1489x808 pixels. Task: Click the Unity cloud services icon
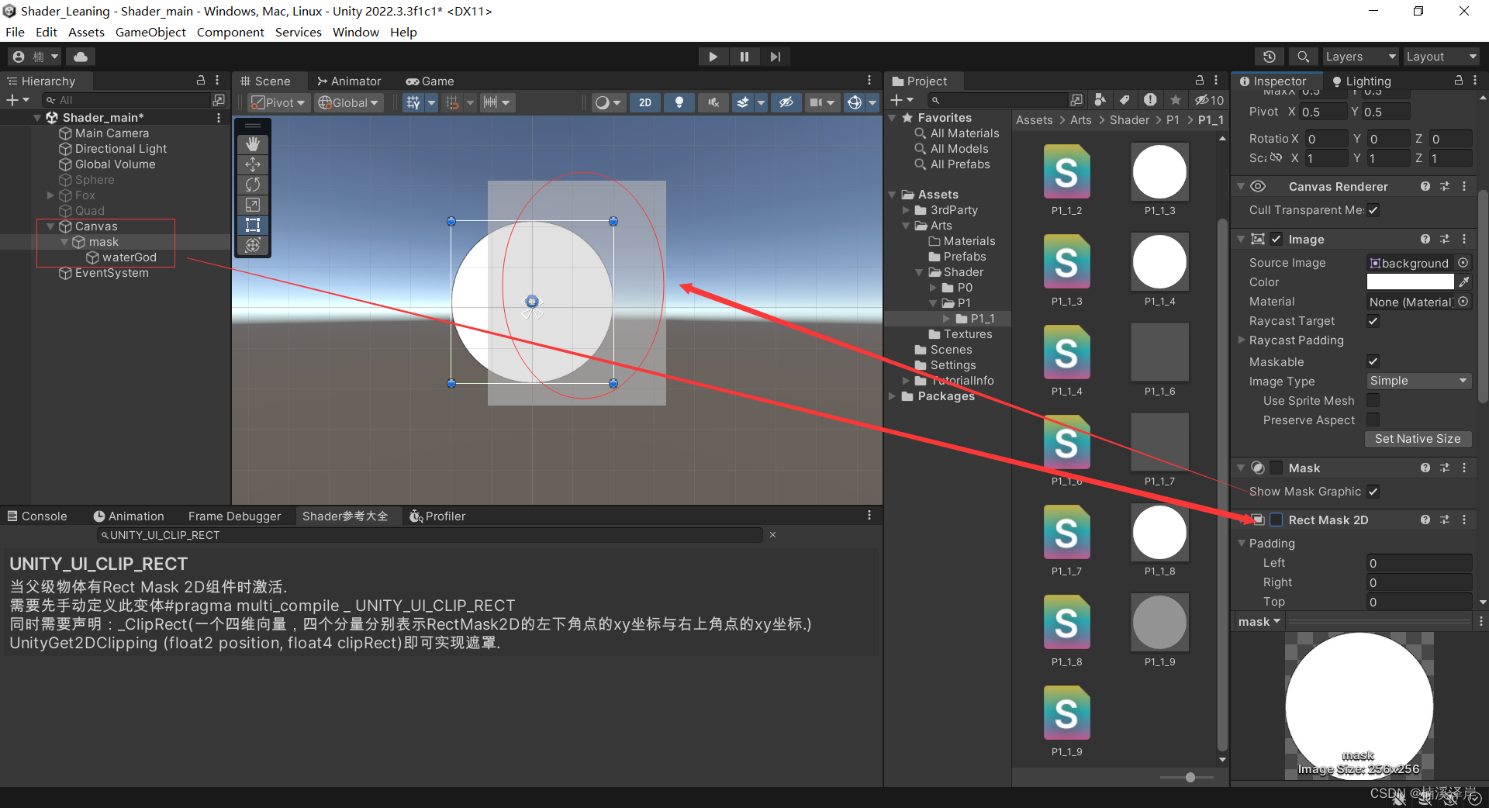pyautogui.click(x=80, y=56)
